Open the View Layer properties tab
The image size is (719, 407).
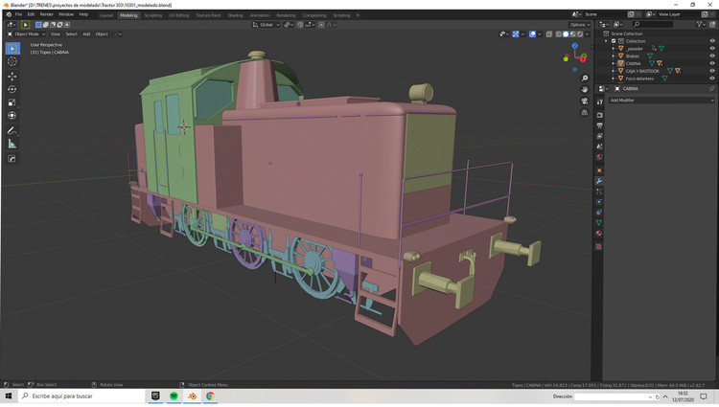599,136
